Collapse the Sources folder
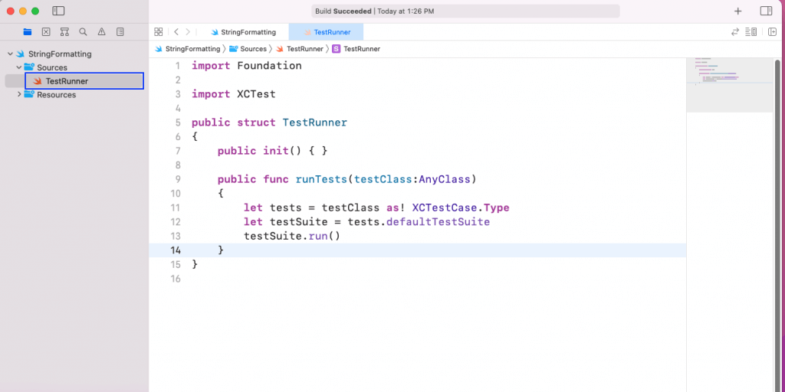Image resolution: width=785 pixels, height=392 pixels. (19, 68)
